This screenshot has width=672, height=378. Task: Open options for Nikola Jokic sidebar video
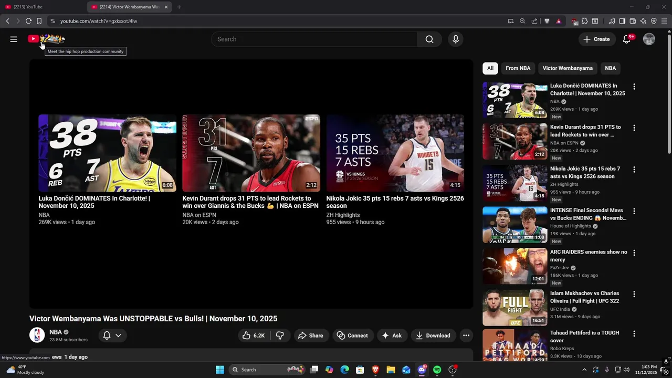pos(634,170)
